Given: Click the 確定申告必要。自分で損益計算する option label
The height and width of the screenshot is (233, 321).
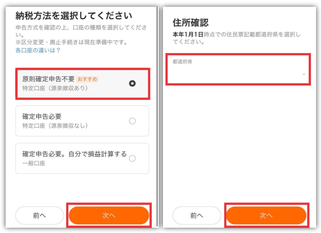Looking at the screenshot, I should point(75,154).
